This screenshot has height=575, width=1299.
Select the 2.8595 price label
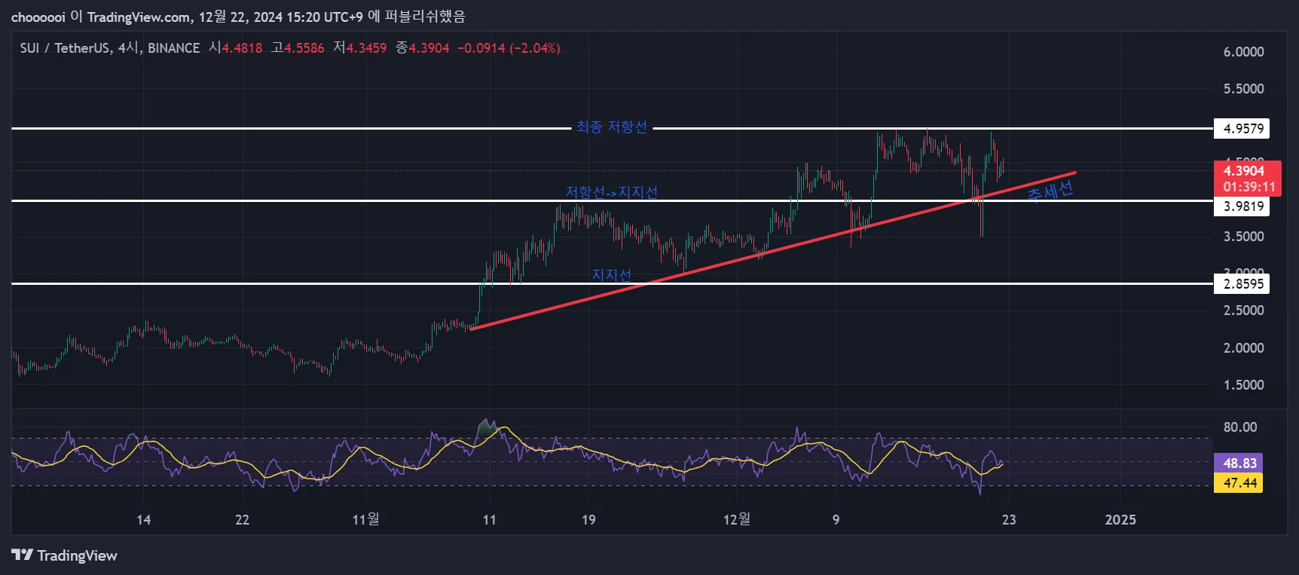[1242, 284]
